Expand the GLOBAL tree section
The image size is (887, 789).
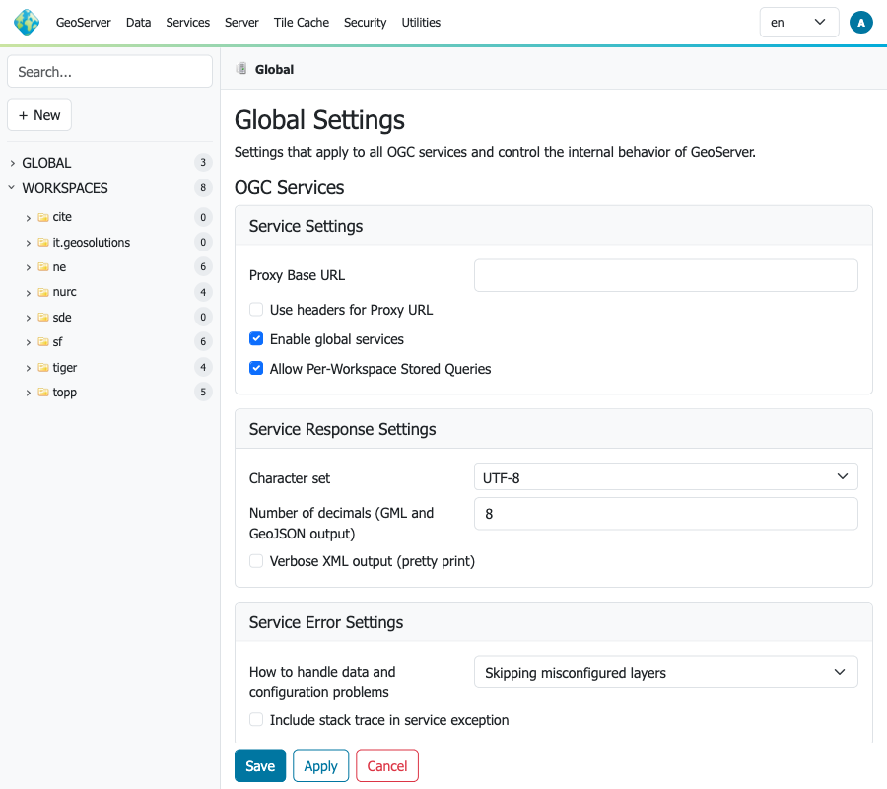pos(12,164)
